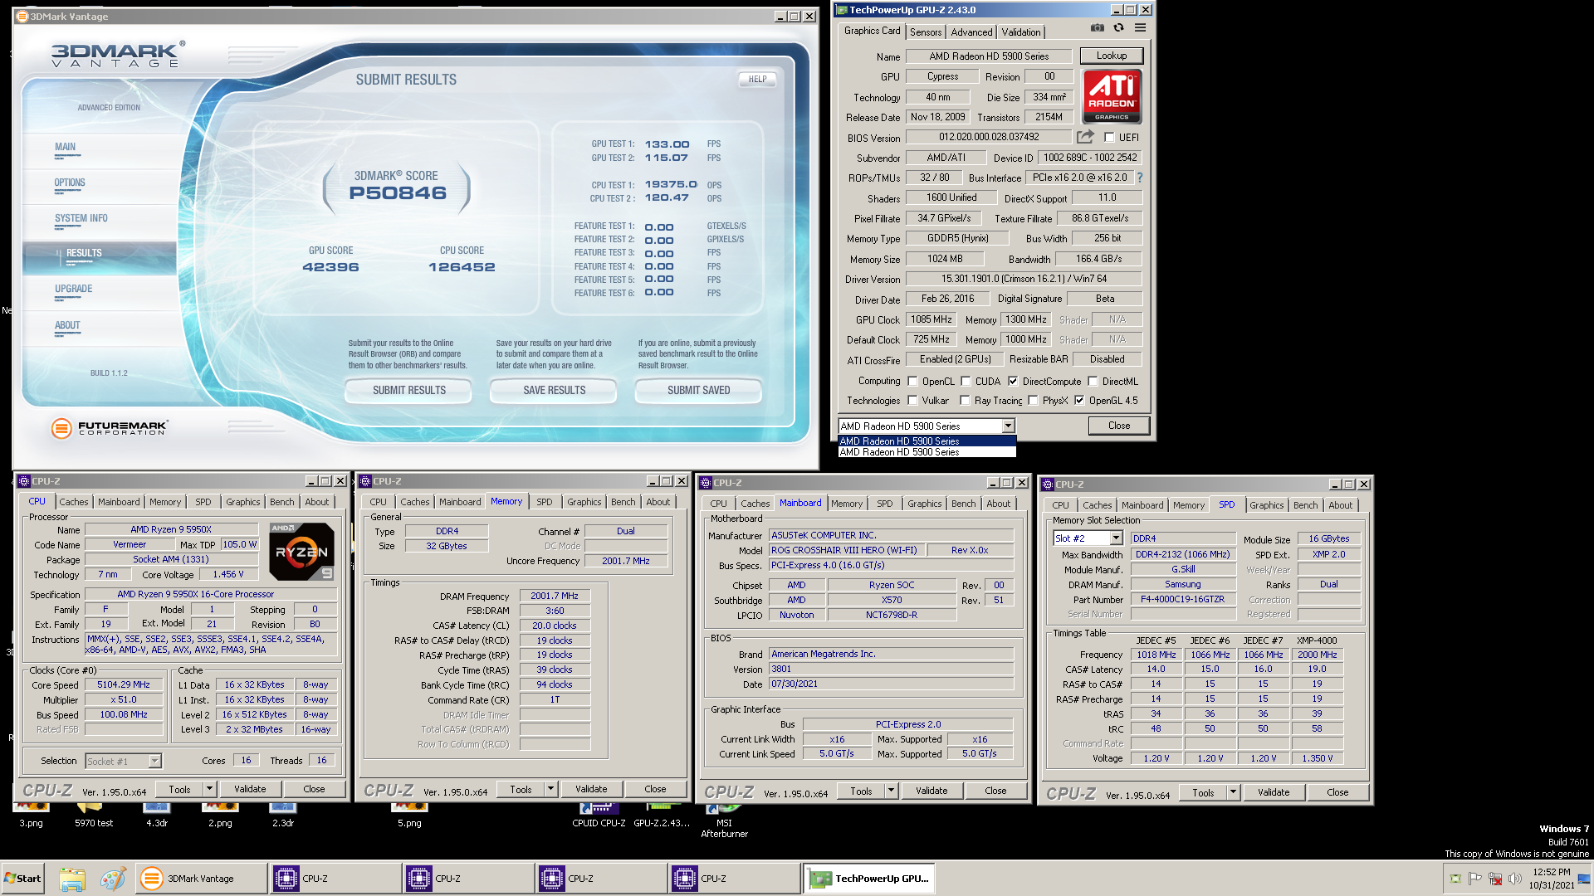The image size is (1594, 896).
Task: Expand Tools dropdown arrow in SPD window
Action: coord(1233,792)
